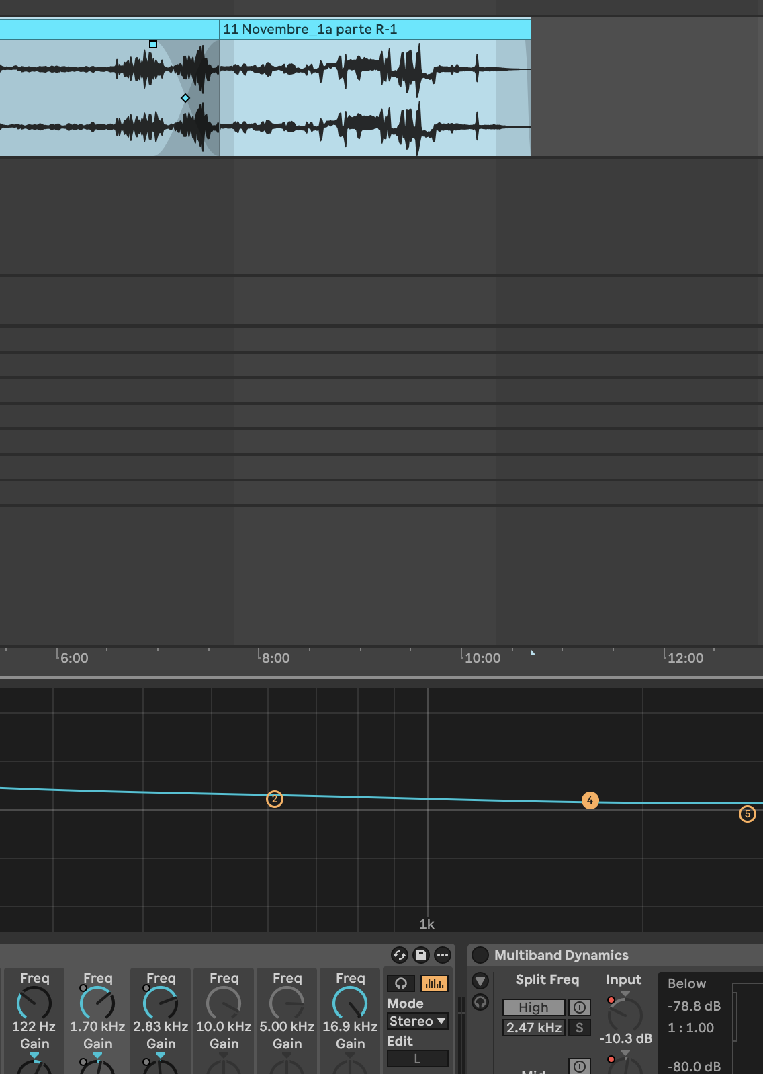Click the Edit L channel button
Screen dimensions: 763x1074
[x=417, y=1059]
